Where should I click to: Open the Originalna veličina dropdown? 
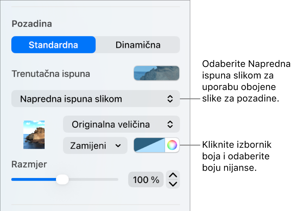(122, 124)
